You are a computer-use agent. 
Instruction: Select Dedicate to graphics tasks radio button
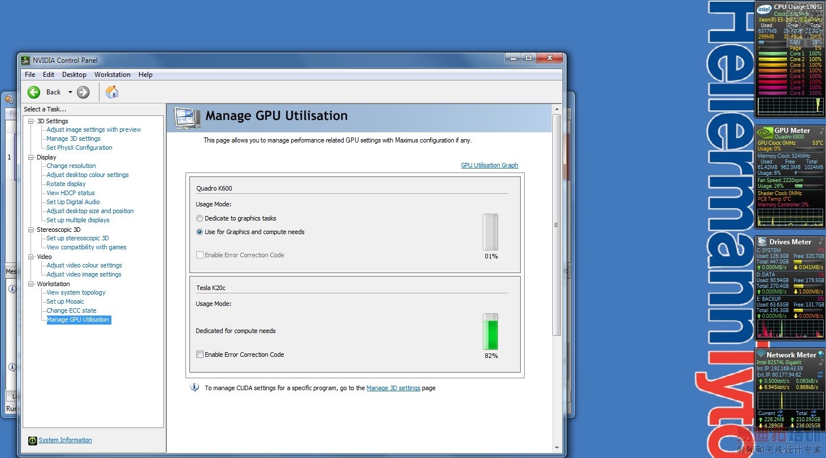(x=200, y=218)
